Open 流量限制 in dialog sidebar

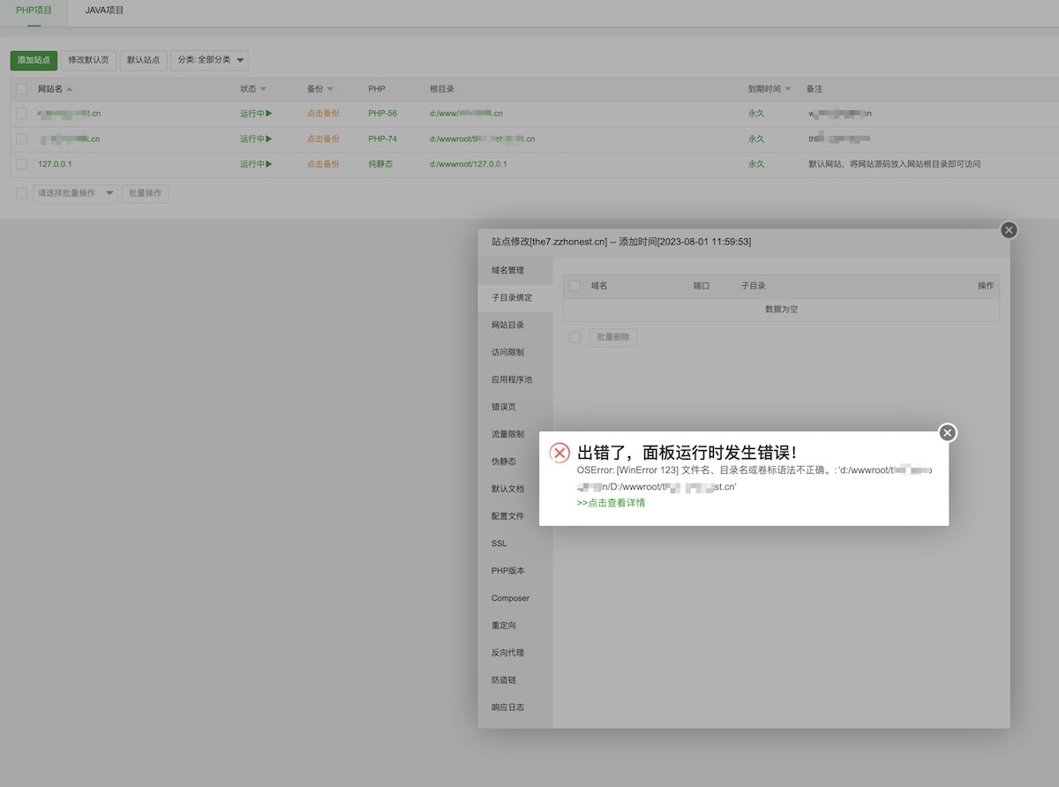515,434
